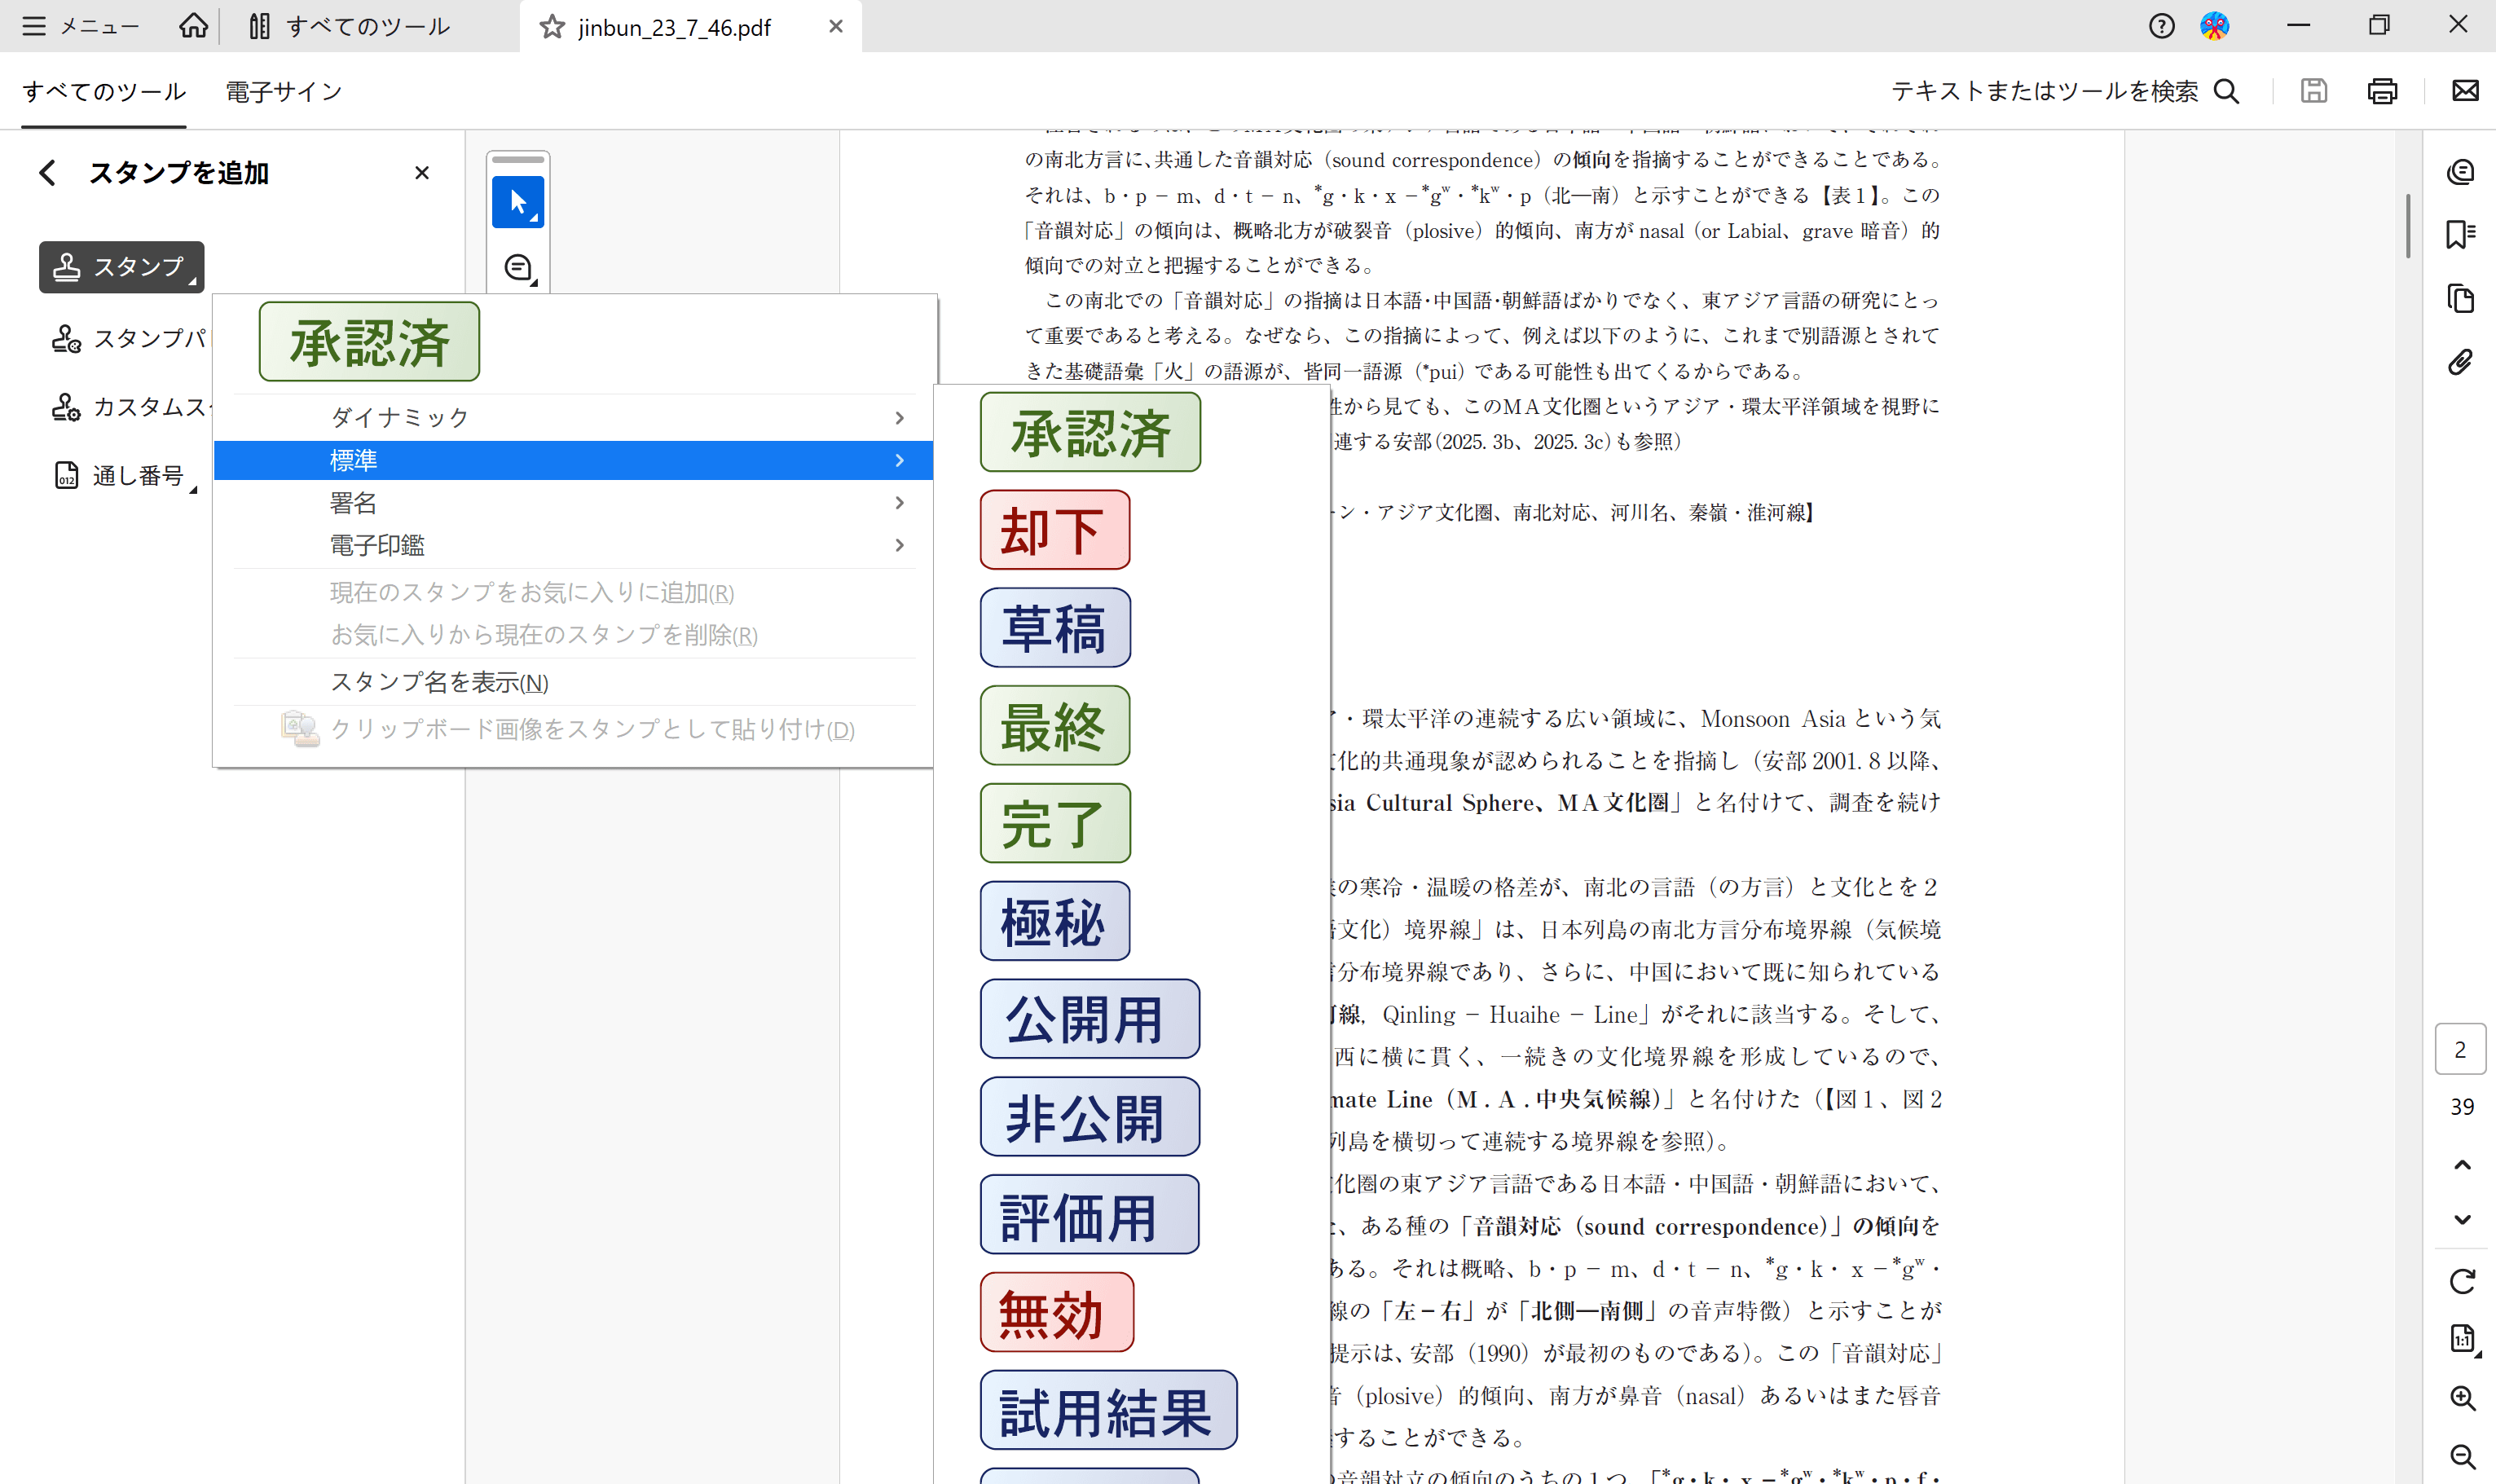
Task: Switch to the 電子サイン tab
Action: click(283, 91)
